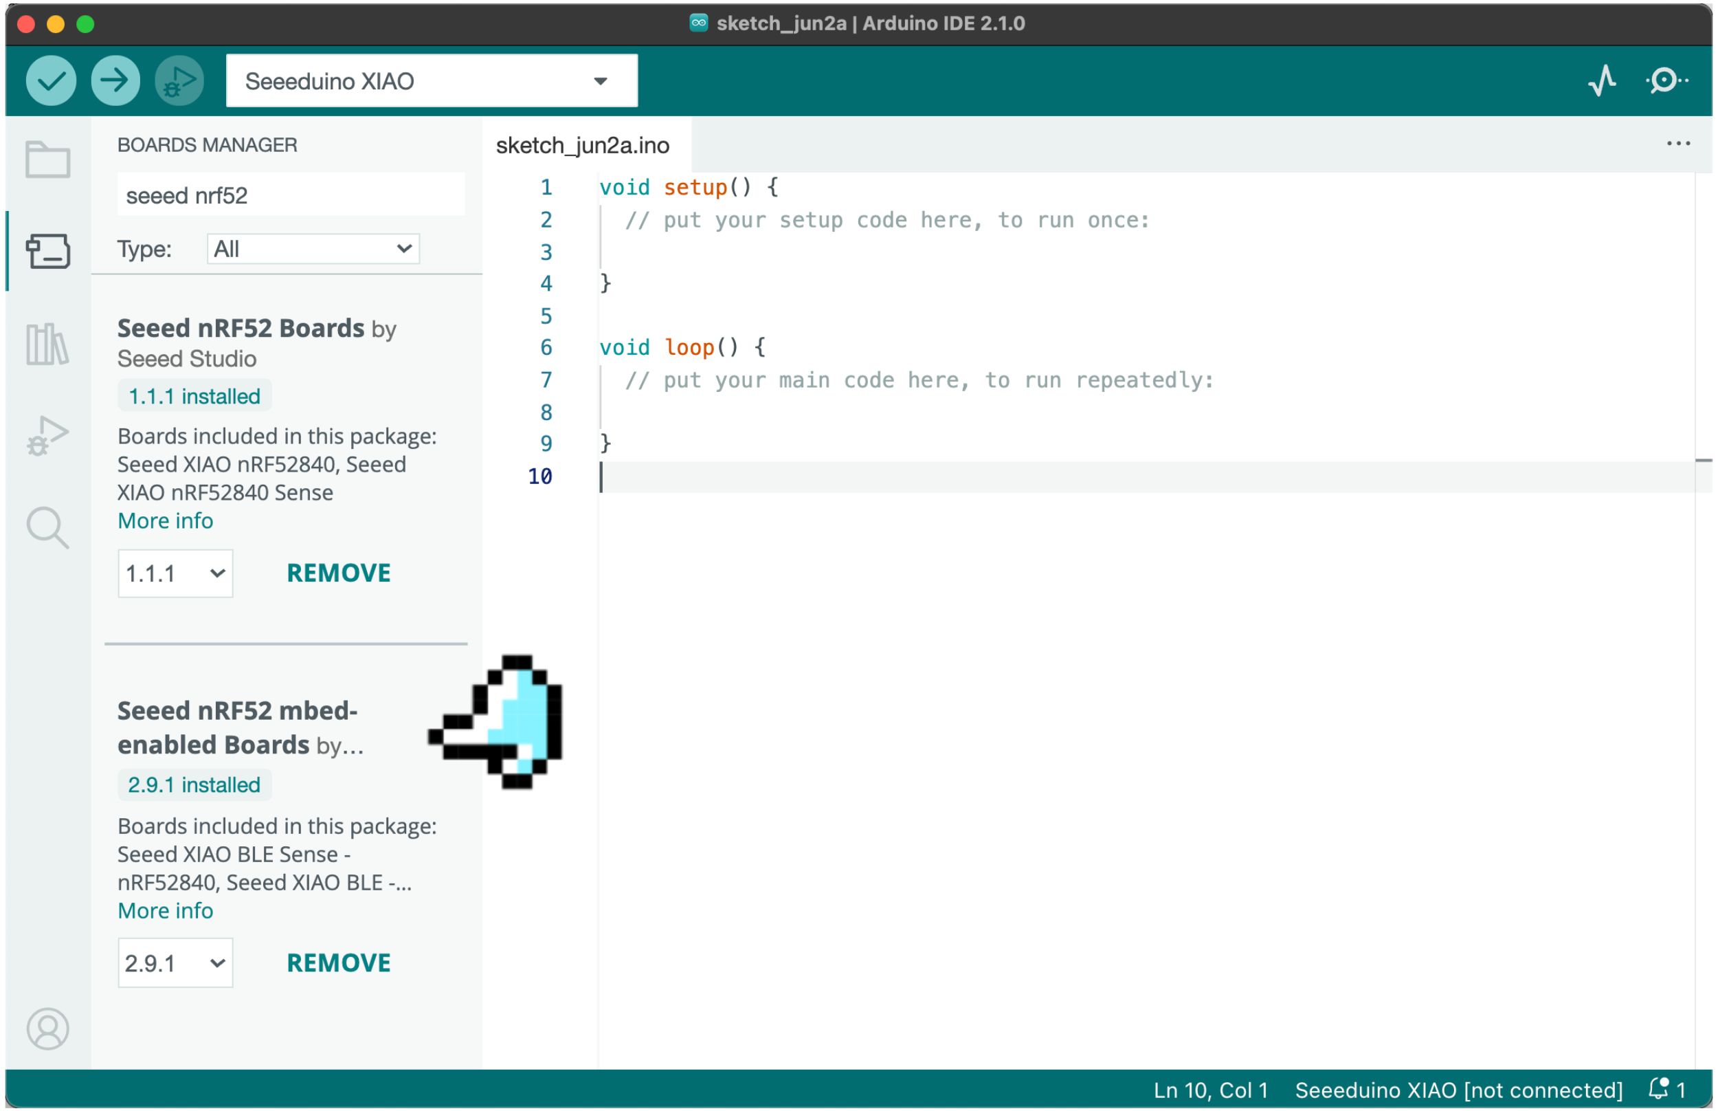This screenshot has height=1111, width=1718.
Task: Open the Serial Plotter
Action: [1602, 80]
